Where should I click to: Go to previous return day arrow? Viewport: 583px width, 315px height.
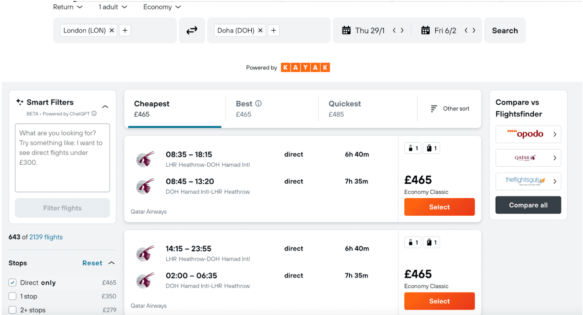tap(466, 31)
